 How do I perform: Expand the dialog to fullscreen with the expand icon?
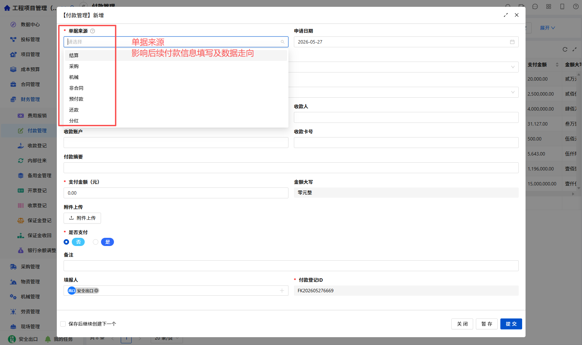click(x=506, y=15)
